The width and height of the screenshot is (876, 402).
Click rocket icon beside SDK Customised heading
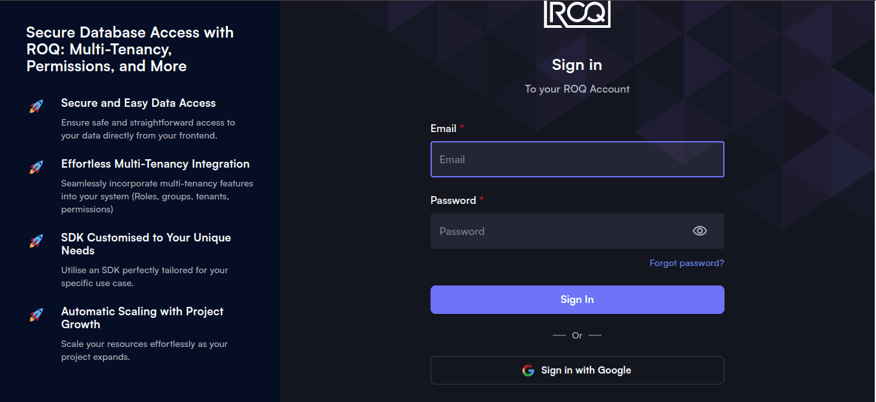[x=36, y=241]
